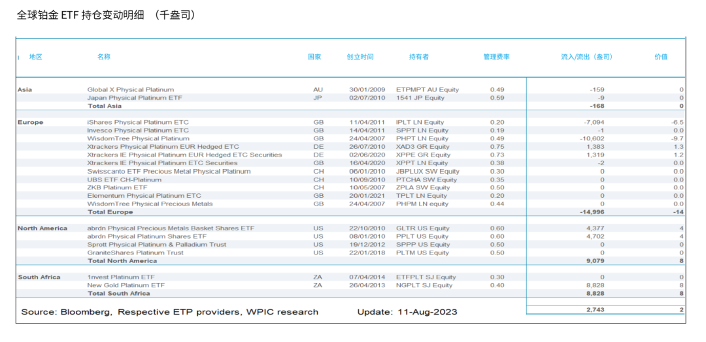Click Xtrackers Physical Platinum EUR Hedged ETC
Image resolution: width=706 pixels, height=342 pixels.
pyautogui.click(x=163, y=146)
